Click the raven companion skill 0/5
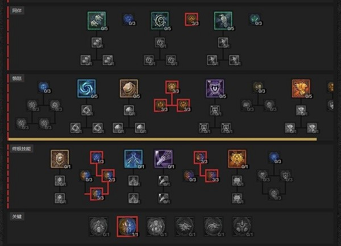341x246 pixels. (223, 20)
